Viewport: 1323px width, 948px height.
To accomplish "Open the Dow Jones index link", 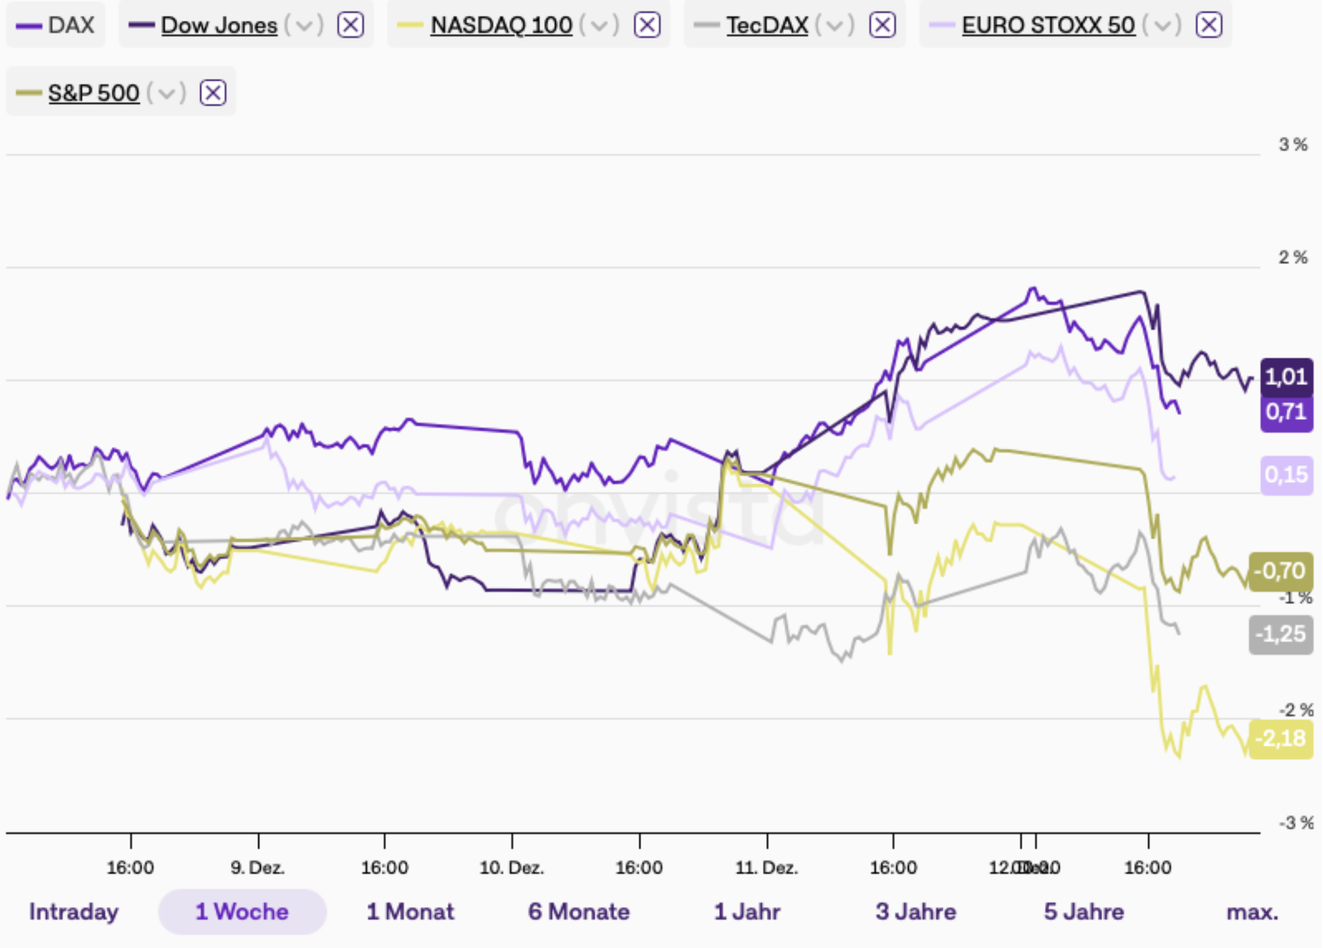I will point(220,25).
